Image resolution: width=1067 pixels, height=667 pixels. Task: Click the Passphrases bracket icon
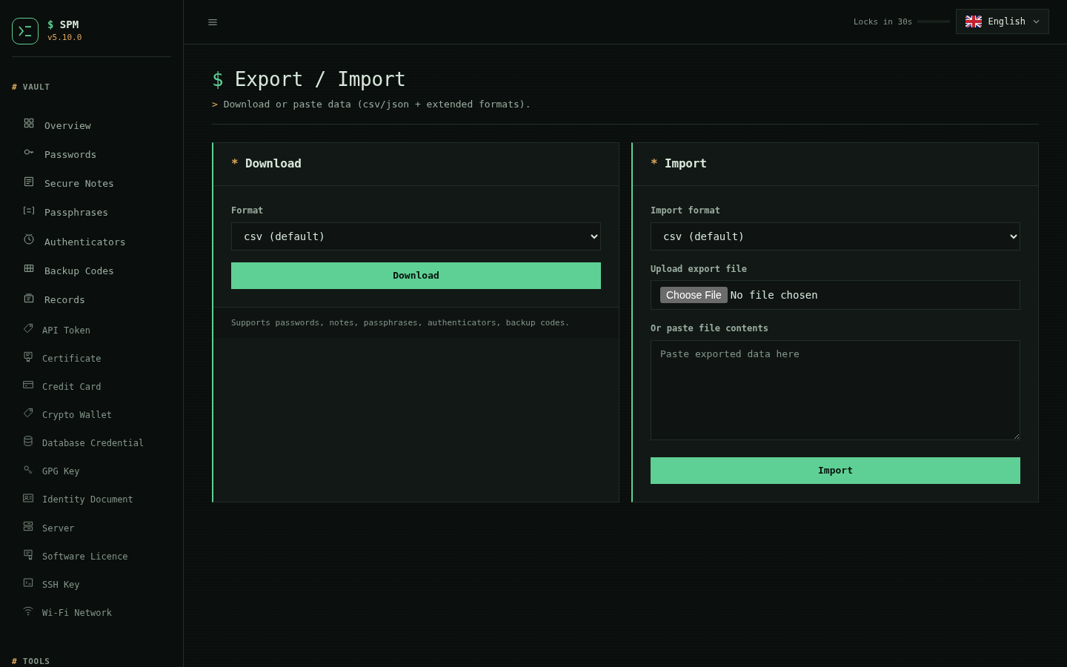[29, 210]
